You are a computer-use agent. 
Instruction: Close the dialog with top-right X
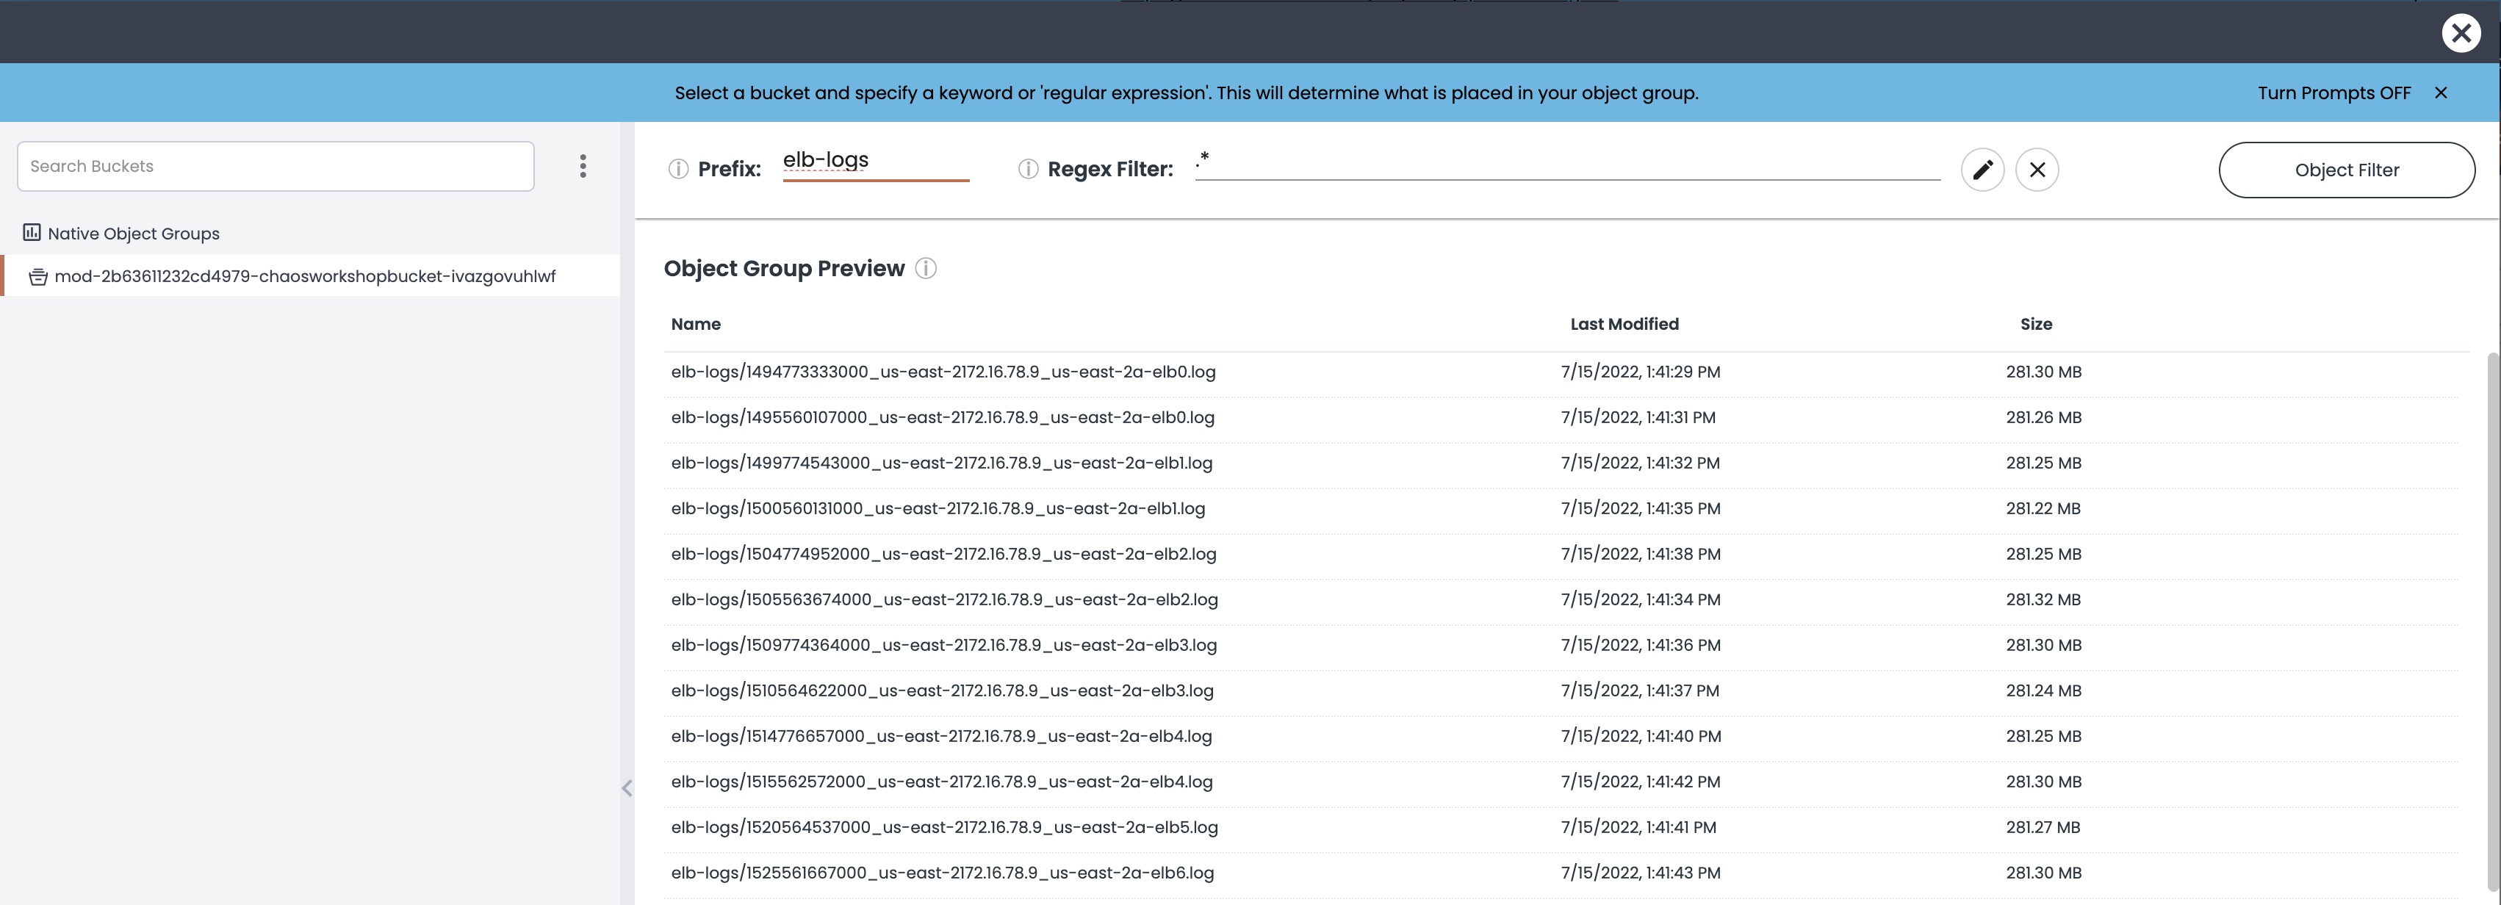pyautogui.click(x=2461, y=33)
